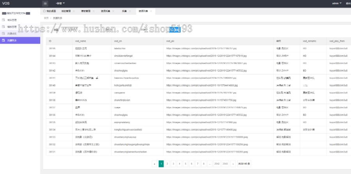Go to next page with » button
Viewport: 351px width, 174px height.
(233, 164)
